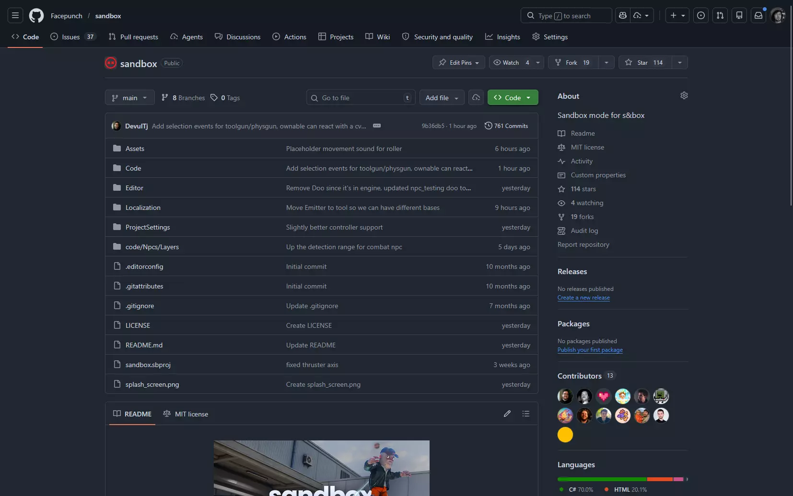Expand the Add file dropdown

(x=442, y=97)
